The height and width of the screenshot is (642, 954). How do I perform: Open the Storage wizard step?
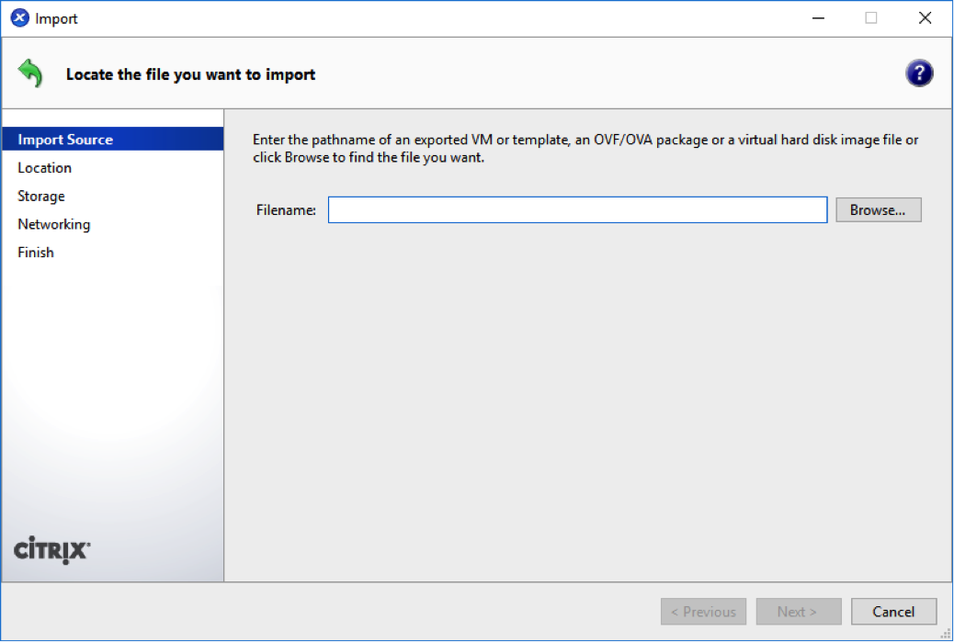(x=40, y=197)
